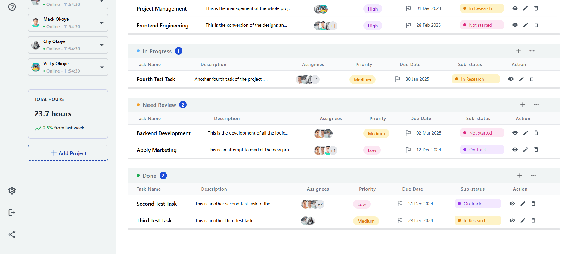The height and width of the screenshot is (254, 571).
Task: Edit the Backend Development task
Action: [526, 133]
